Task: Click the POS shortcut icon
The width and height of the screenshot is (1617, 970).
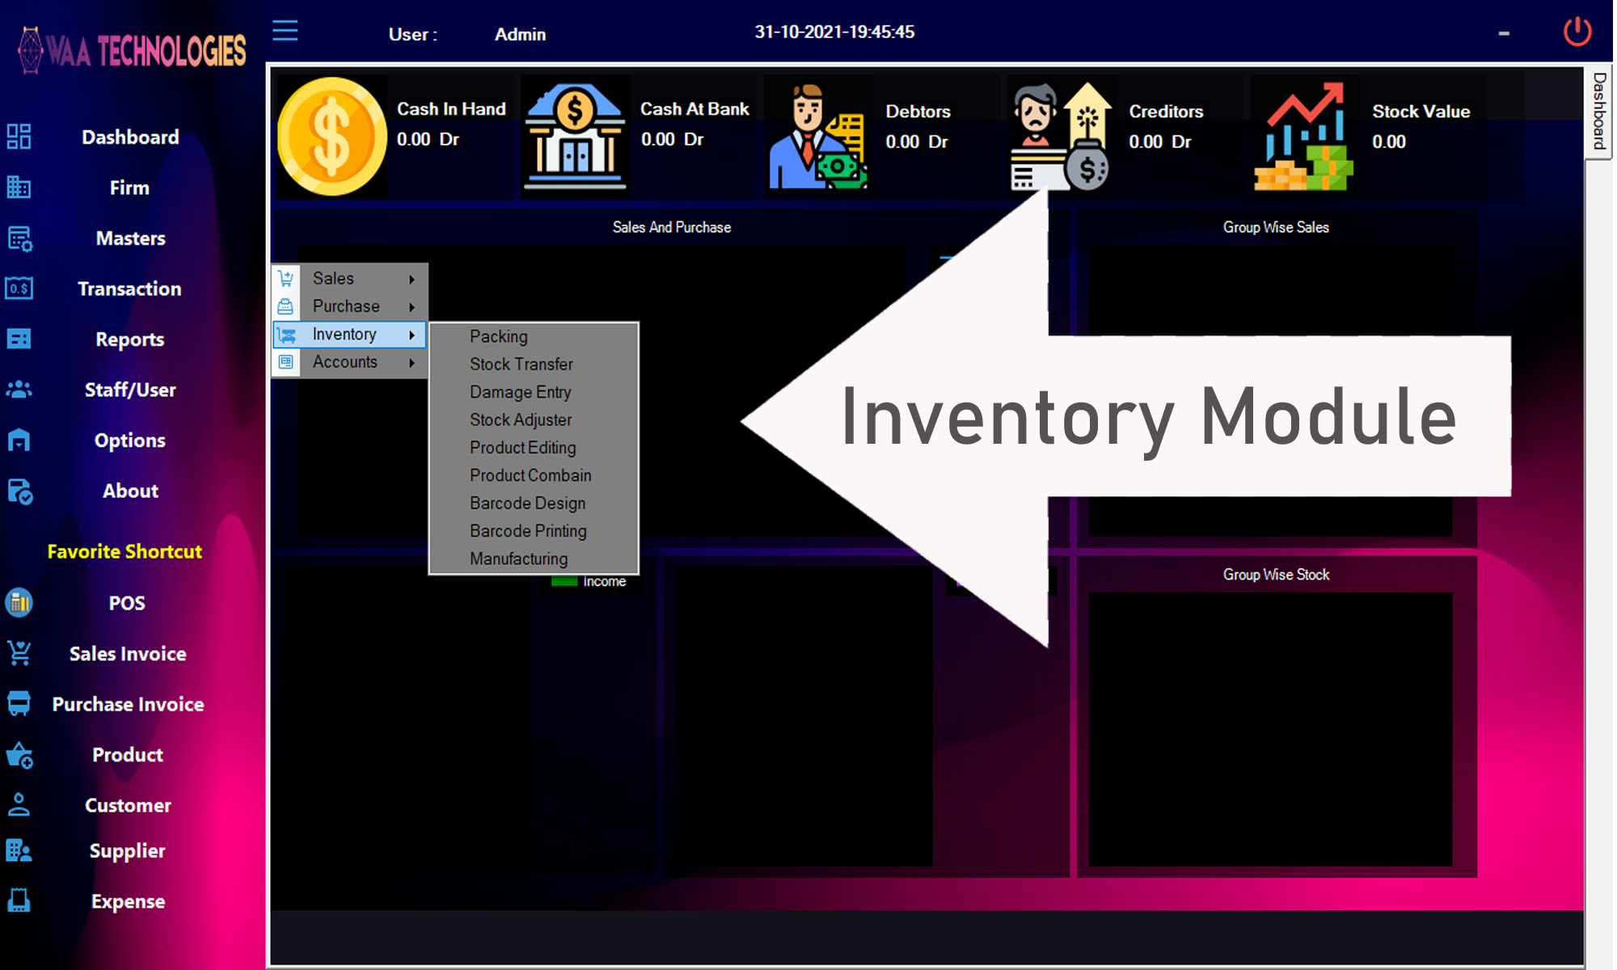Action: (19, 603)
